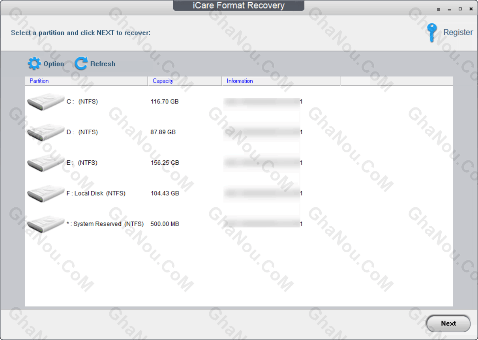Click the 87.89 GB capacity value
This screenshot has width=478, height=340.
pos(163,132)
